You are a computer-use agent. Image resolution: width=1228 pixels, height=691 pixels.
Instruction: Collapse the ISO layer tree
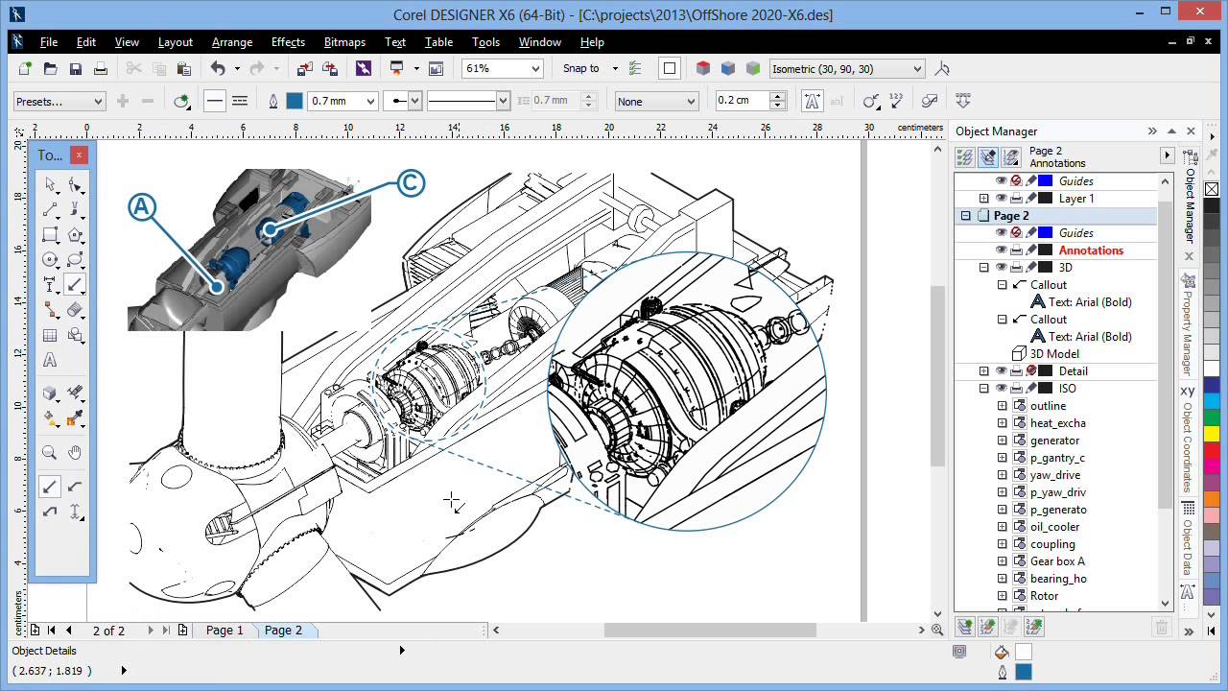983,389
